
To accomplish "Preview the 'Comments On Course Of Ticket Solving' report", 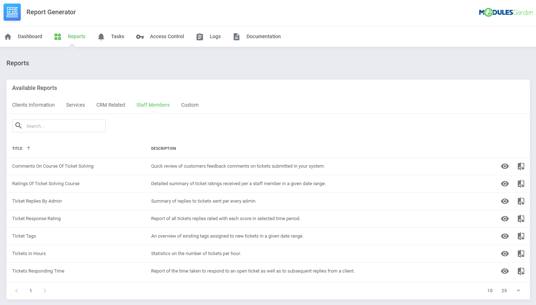I will click(505, 166).
